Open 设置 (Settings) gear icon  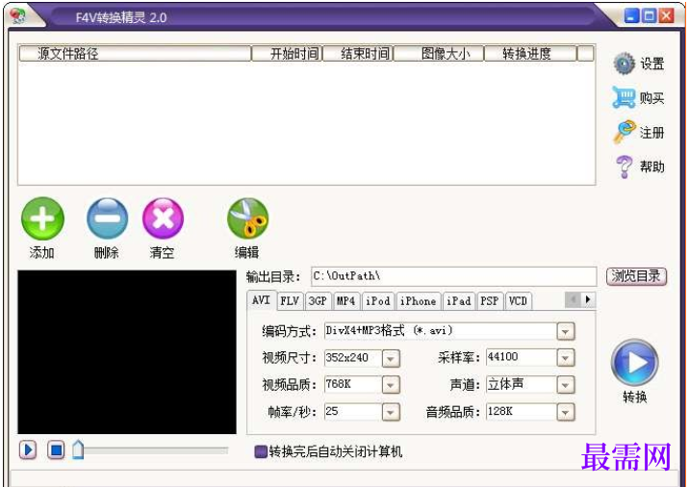(x=624, y=64)
